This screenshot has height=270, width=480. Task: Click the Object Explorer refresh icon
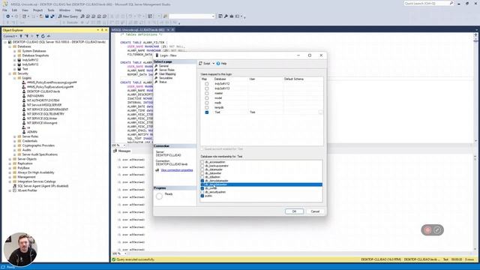[x=43, y=36]
